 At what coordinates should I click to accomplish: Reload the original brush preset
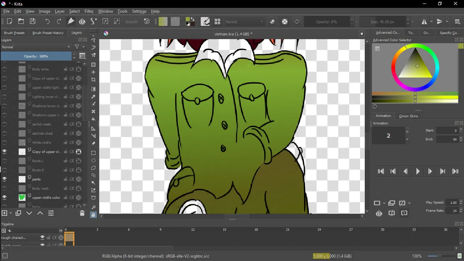click(297, 21)
